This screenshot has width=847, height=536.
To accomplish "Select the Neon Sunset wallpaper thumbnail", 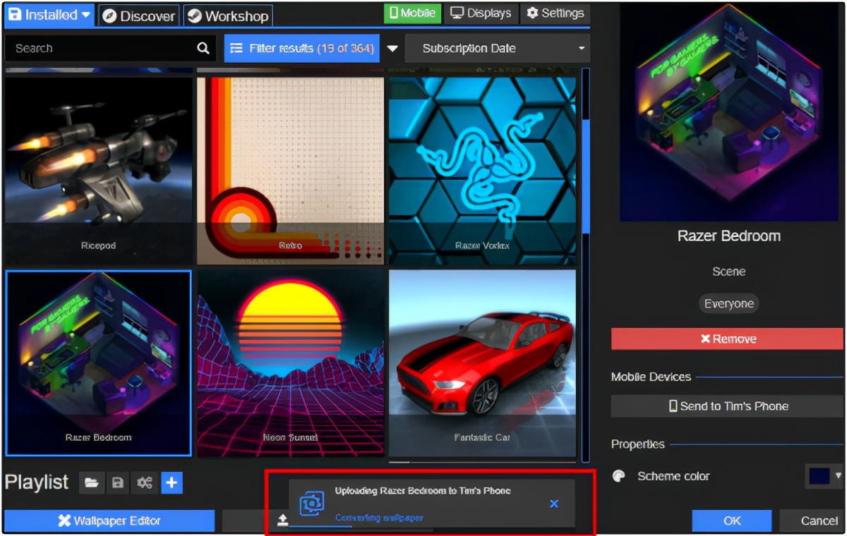I will click(x=291, y=363).
